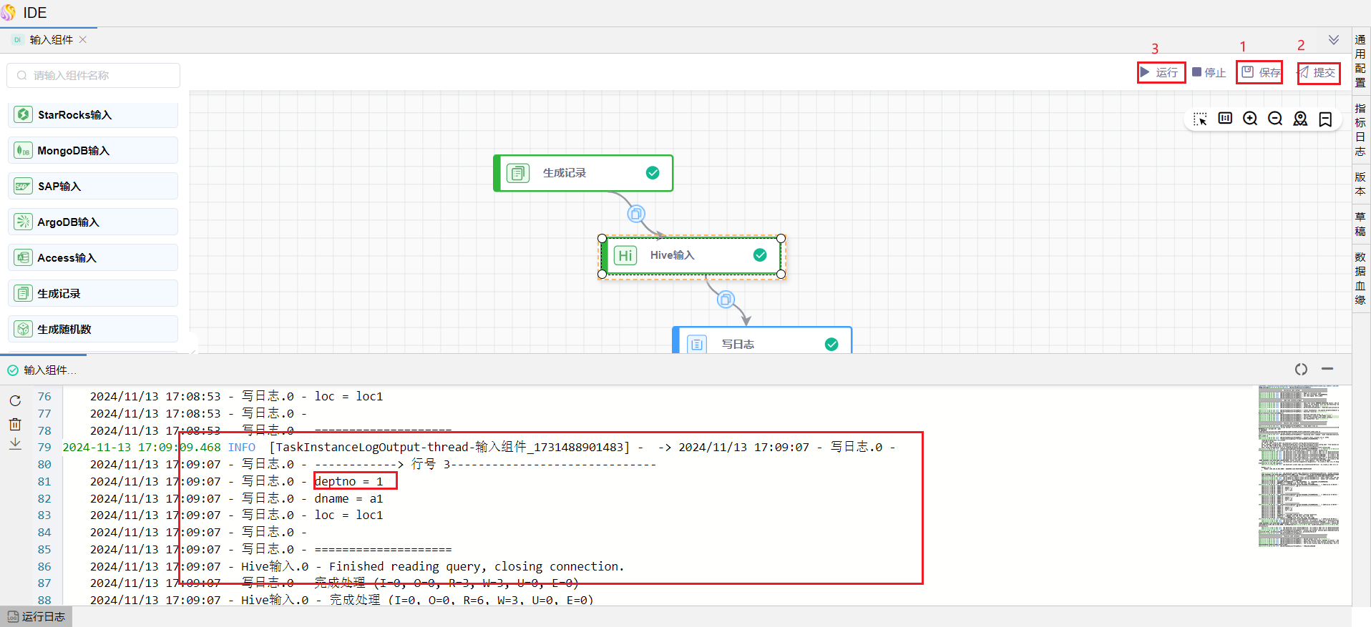Screen dimensions: 1371x627
Task: Open the 数据血缘 side panel
Action: pos(1360,278)
